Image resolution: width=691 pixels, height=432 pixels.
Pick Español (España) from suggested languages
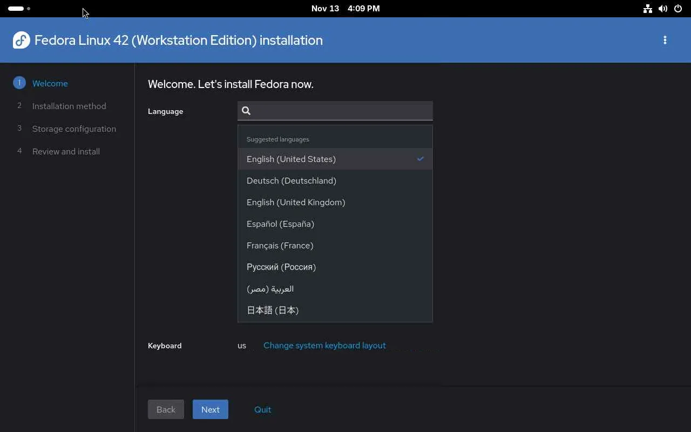335,224
